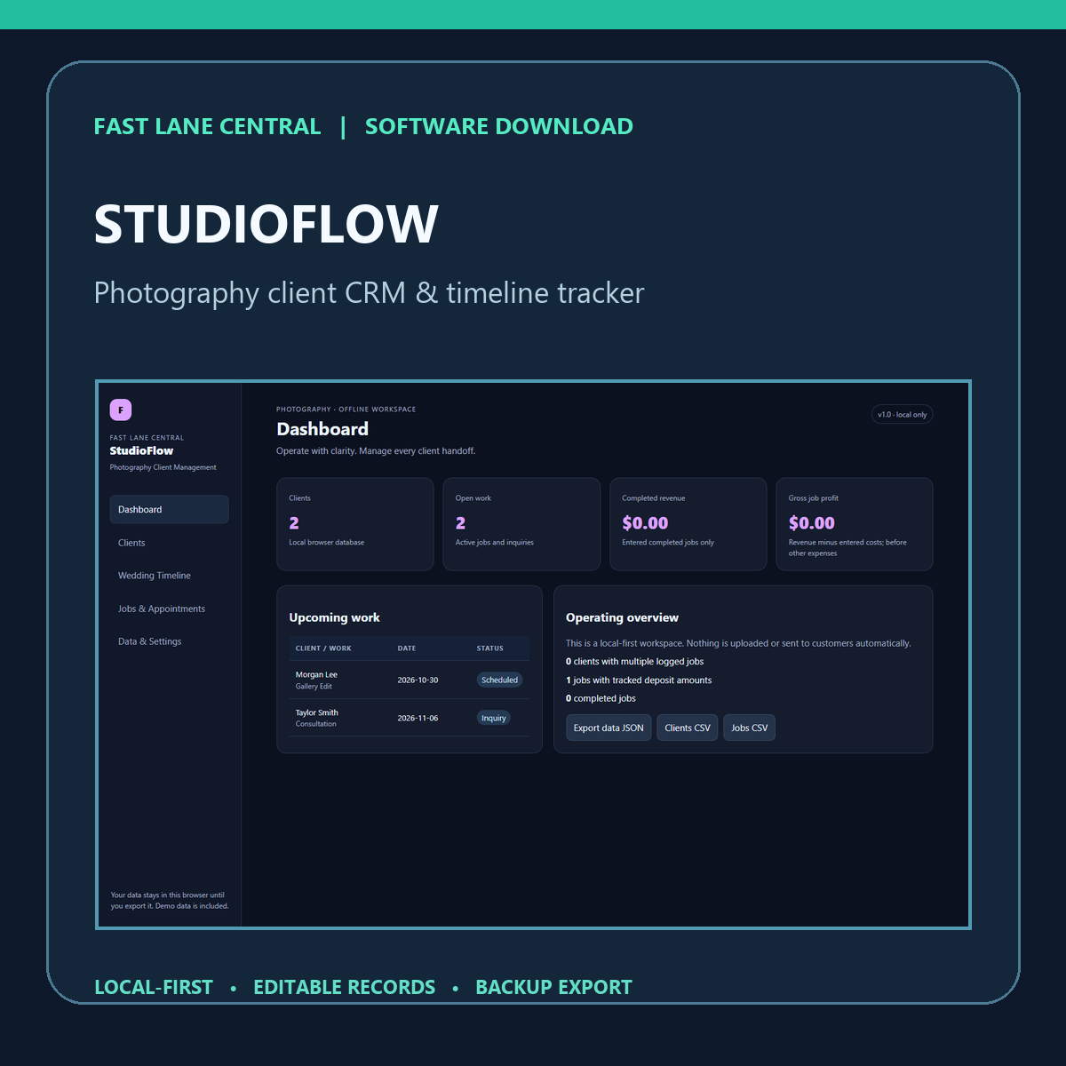This screenshot has height=1066, width=1066.
Task: Click the Upcoming work heading
Action: (334, 617)
